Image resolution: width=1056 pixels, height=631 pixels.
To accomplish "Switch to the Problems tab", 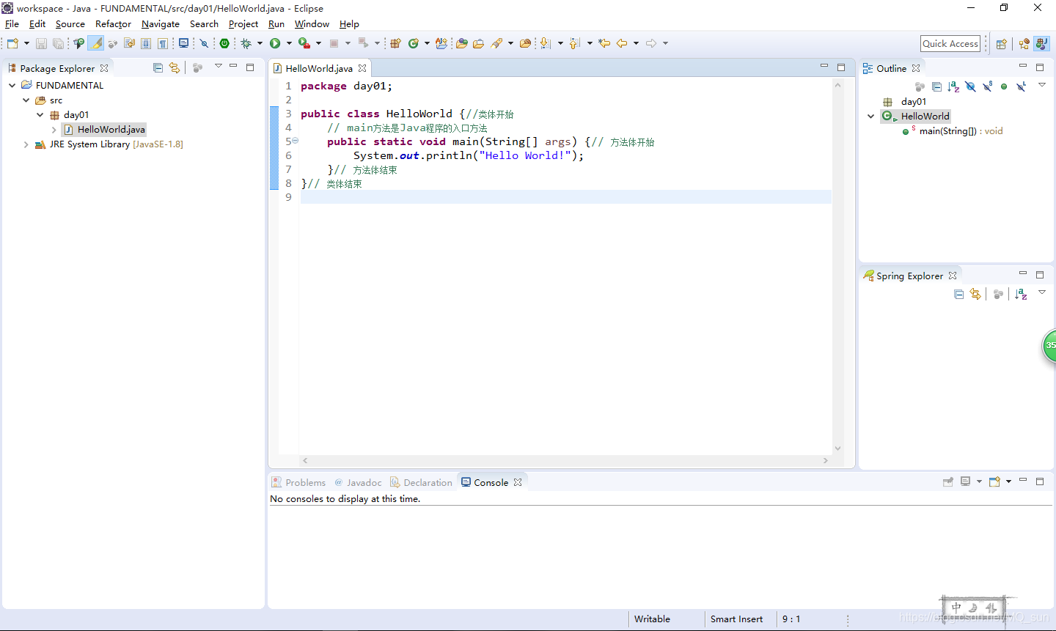I will click(x=298, y=482).
